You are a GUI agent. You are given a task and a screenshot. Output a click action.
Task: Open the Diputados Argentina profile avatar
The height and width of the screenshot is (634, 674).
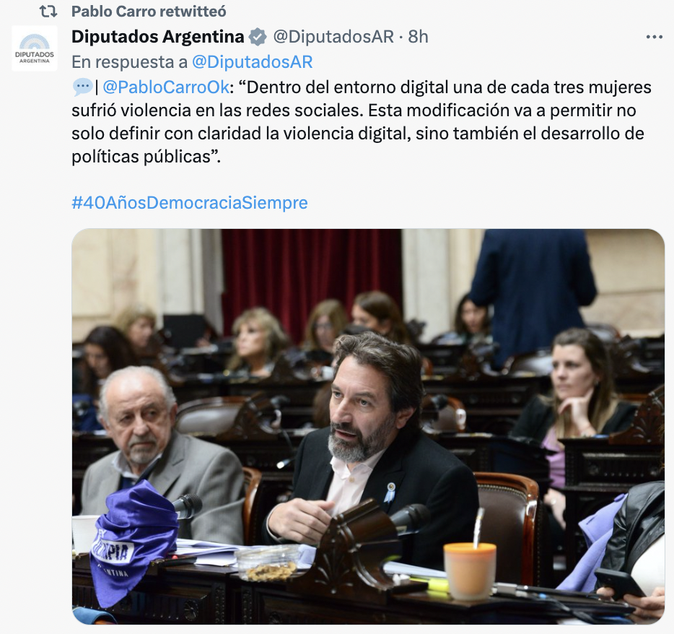[x=35, y=48]
